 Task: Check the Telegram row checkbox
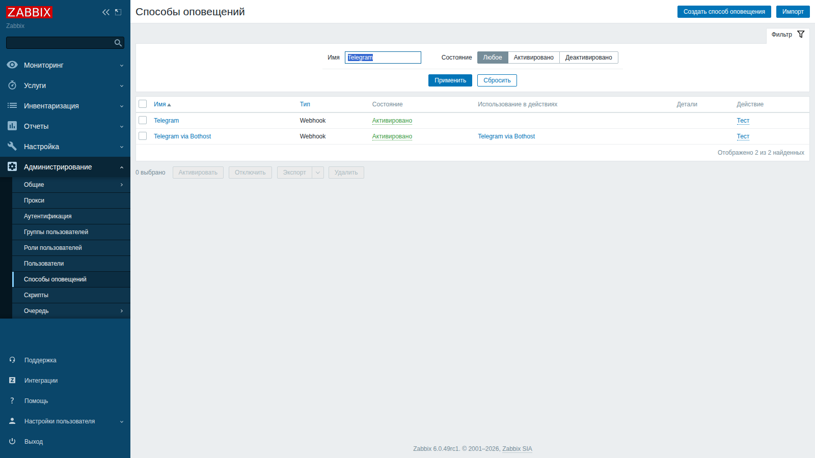coord(143,120)
